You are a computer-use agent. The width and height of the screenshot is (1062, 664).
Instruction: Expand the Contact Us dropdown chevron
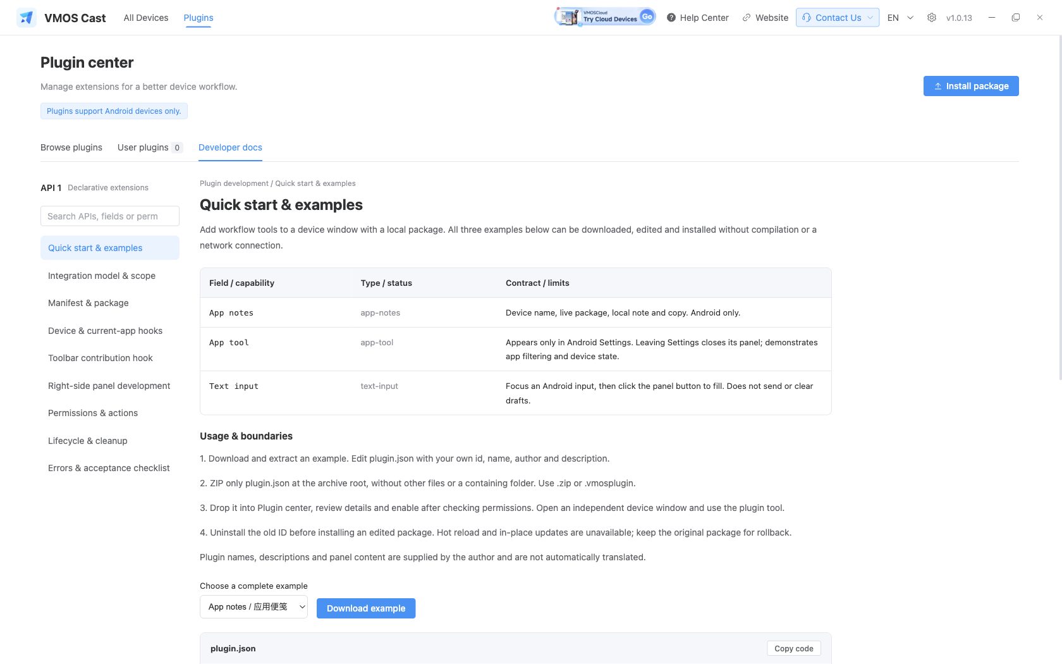coord(870,18)
